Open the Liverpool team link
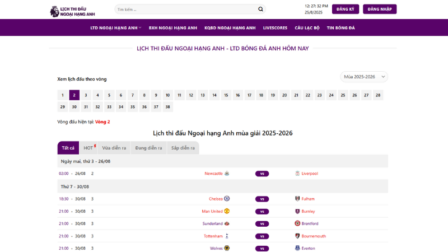 (x=310, y=174)
